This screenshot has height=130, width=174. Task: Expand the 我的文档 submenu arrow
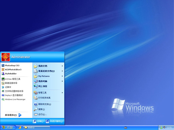point(62,66)
